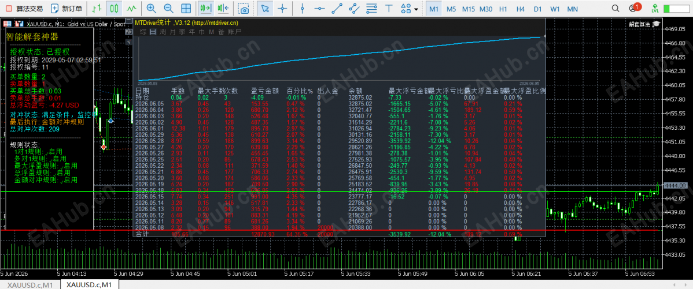
Task: Switch to H1 timeframe
Action: point(503,9)
